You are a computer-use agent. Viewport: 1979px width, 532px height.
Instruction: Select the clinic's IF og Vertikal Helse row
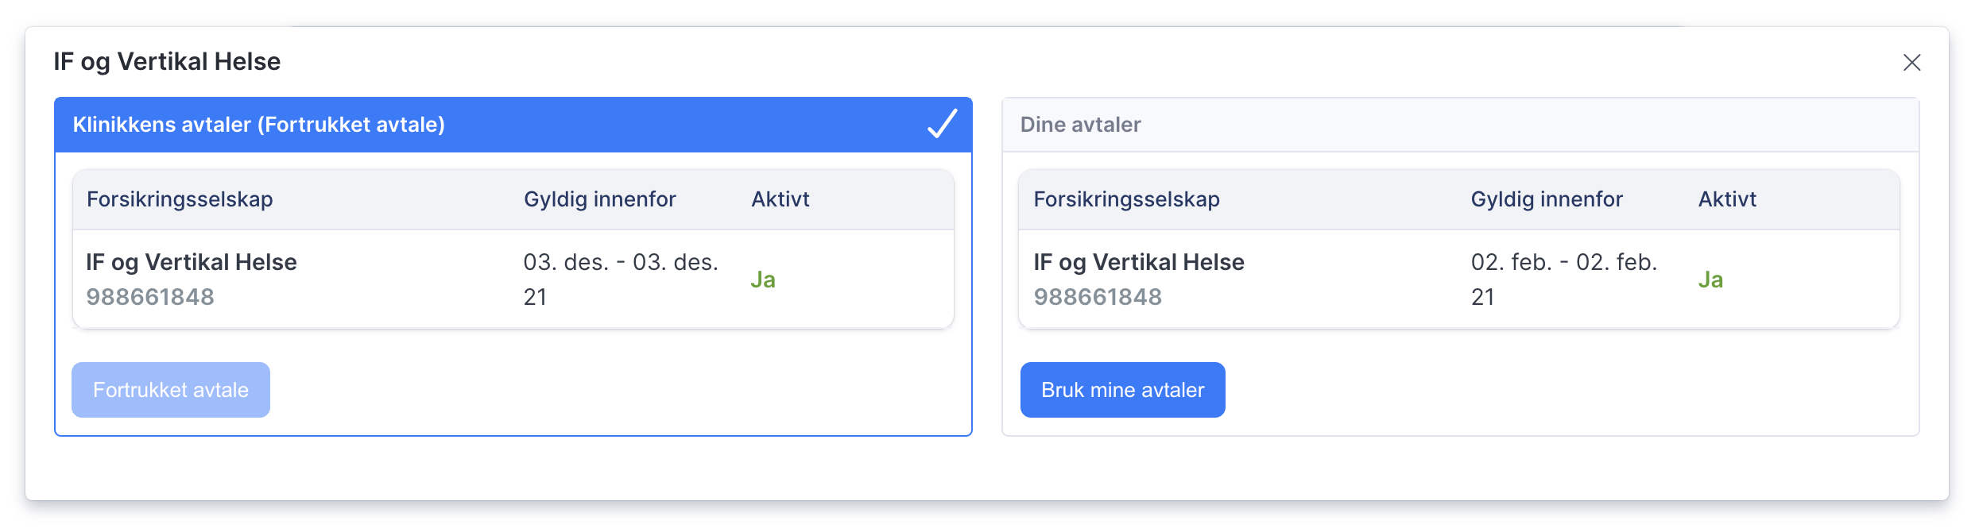[x=513, y=279]
